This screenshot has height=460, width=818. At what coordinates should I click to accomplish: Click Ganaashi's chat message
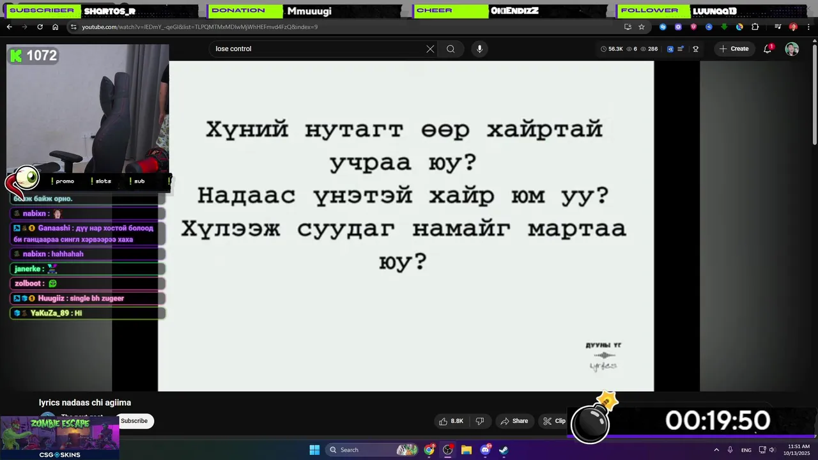pos(88,234)
